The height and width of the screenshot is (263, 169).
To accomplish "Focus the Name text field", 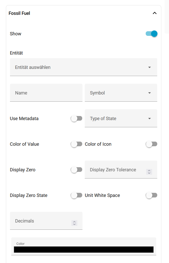I will 46,93.
